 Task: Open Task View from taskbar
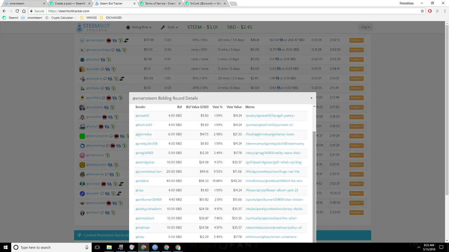[97, 247]
